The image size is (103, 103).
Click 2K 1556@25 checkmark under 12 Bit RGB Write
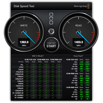click(x=53, y=98)
